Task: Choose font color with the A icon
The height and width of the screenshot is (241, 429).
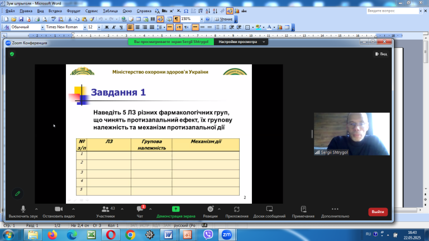Action: click(x=269, y=27)
